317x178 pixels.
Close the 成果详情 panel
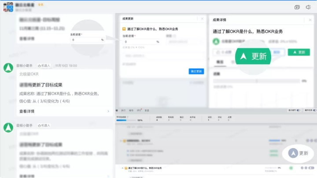point(310,20)
